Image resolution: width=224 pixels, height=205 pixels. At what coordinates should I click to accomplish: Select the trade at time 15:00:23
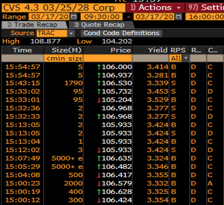112,184
